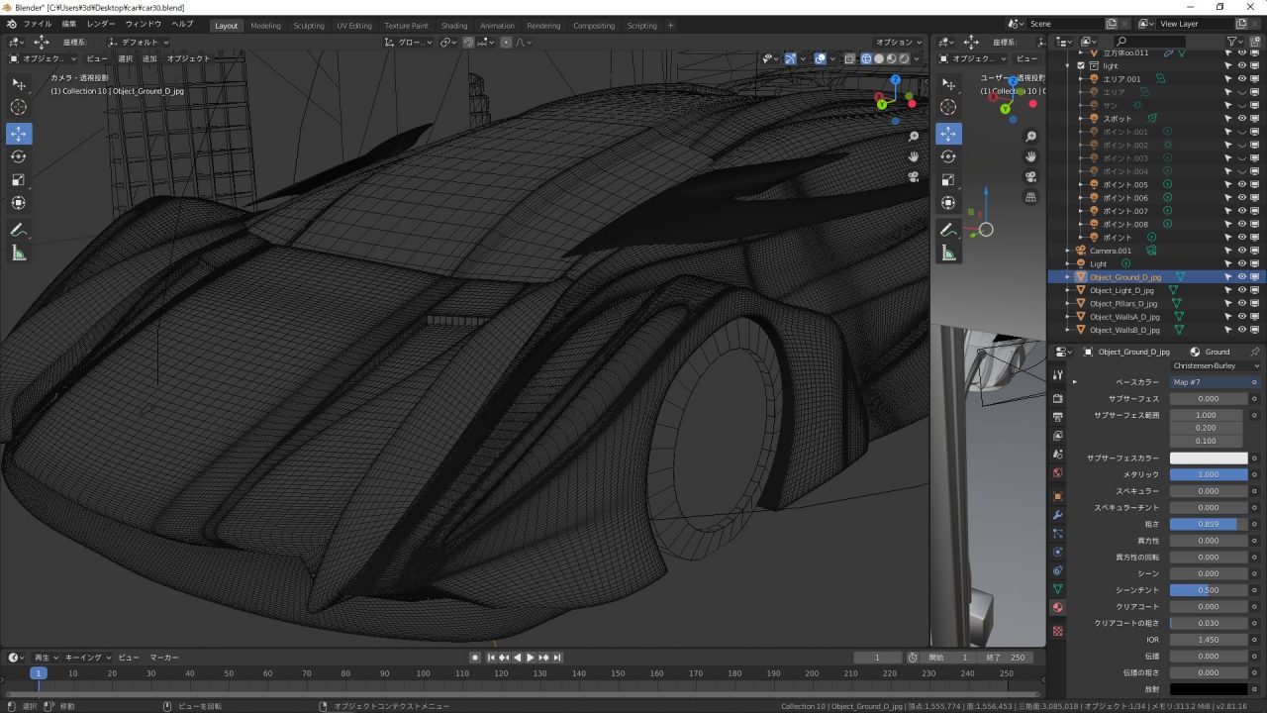Open the Object Data green triangle tab
This screenshot has height=713, width=1267.
1057,589
